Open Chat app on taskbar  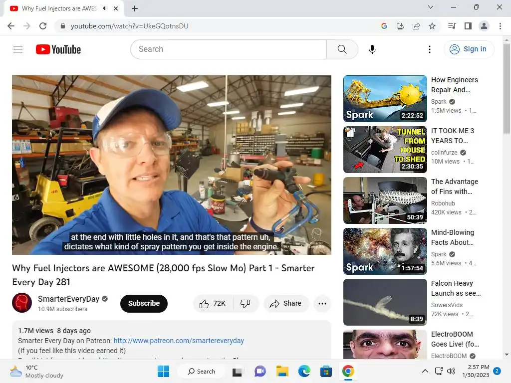pos(259,371)
